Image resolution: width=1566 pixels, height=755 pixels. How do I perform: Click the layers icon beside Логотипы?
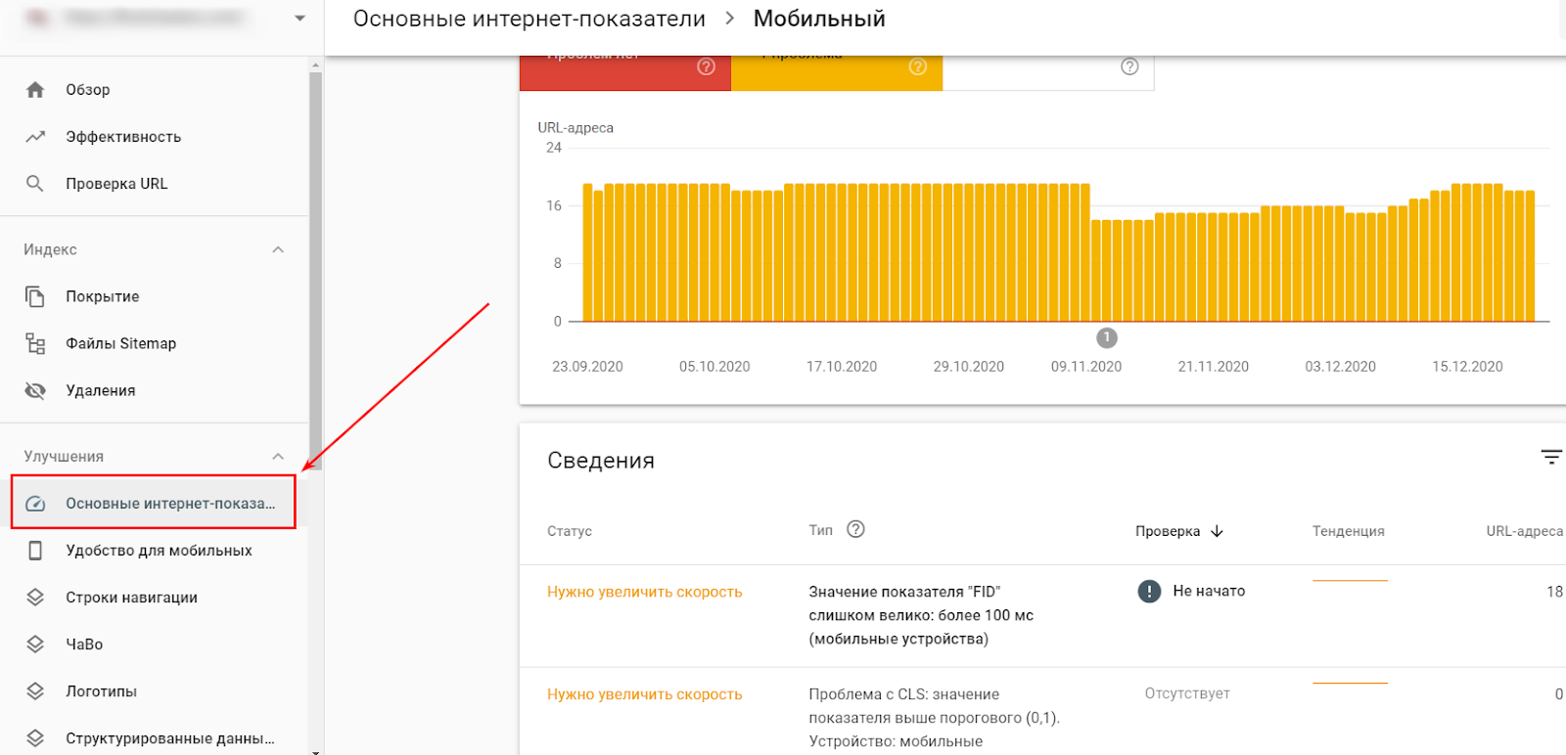(x=35, y=691)
